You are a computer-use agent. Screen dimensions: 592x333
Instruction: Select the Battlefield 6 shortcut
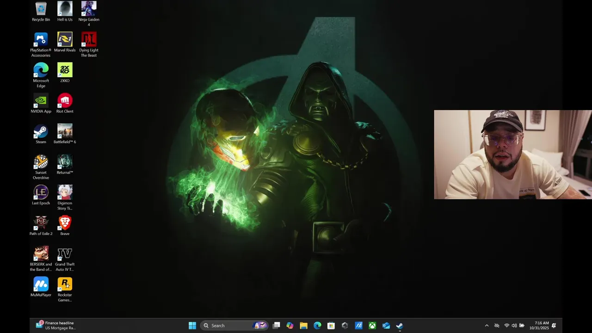(x=65, y=134)
